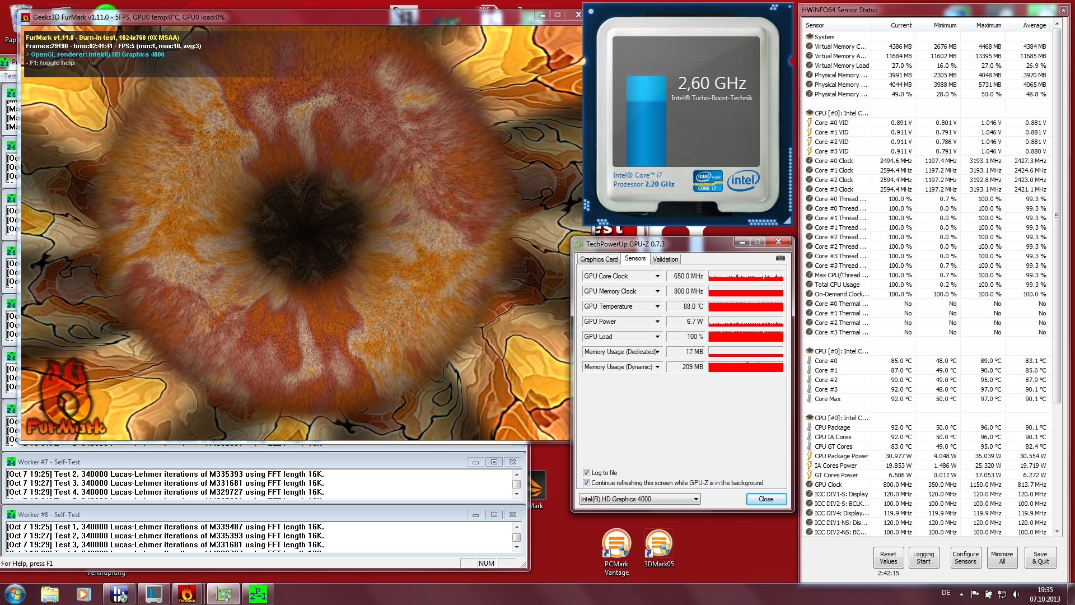Click the Logging Start button

point(923,557)
